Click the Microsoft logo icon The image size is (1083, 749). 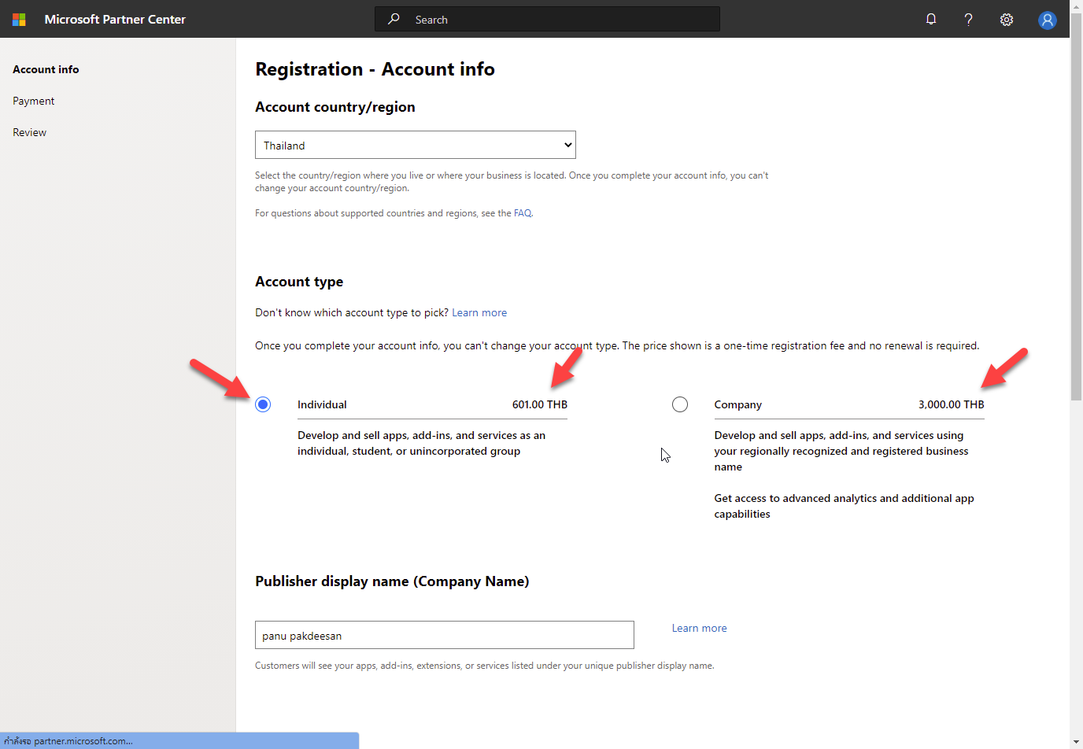(19, 20)
